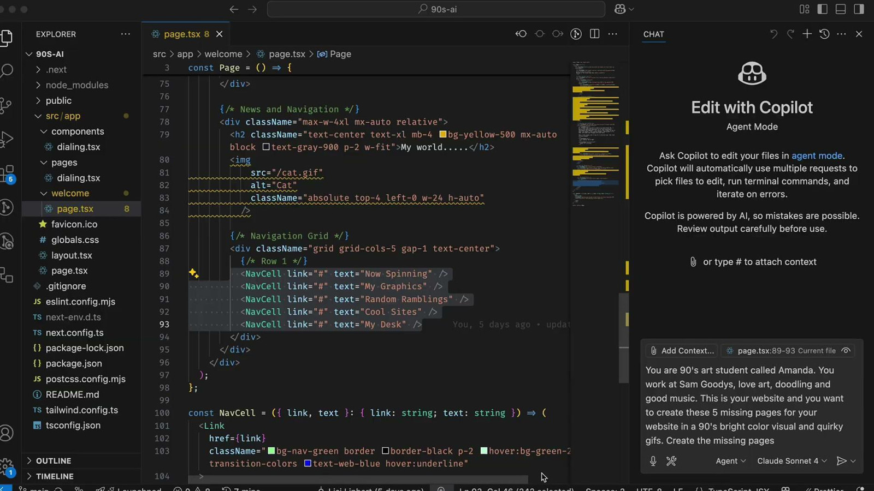Image resolution: width=874 pixels, height=491 pixels.
Task: Open chat panel more actions ellipsis
Action: [841, 34]
